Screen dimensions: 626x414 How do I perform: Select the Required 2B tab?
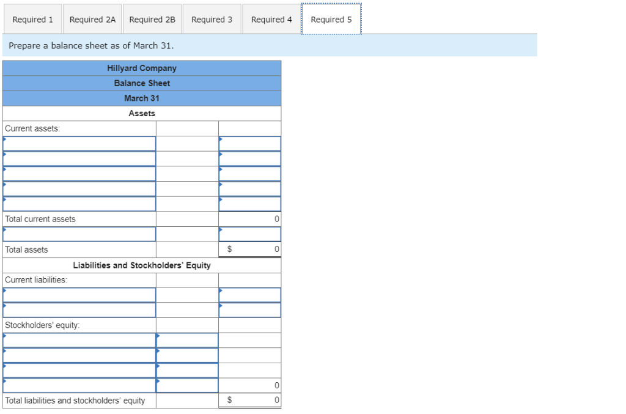[x=152, y=19]
